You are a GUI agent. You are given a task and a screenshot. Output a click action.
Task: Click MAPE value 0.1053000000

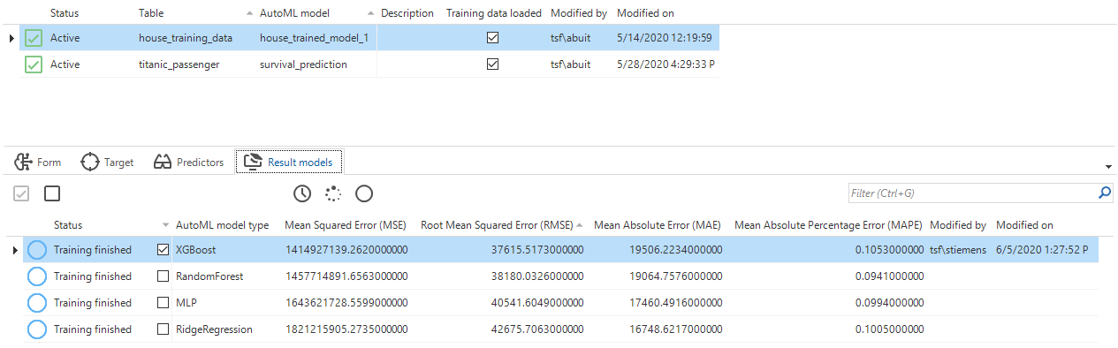[x=889, y=250]
